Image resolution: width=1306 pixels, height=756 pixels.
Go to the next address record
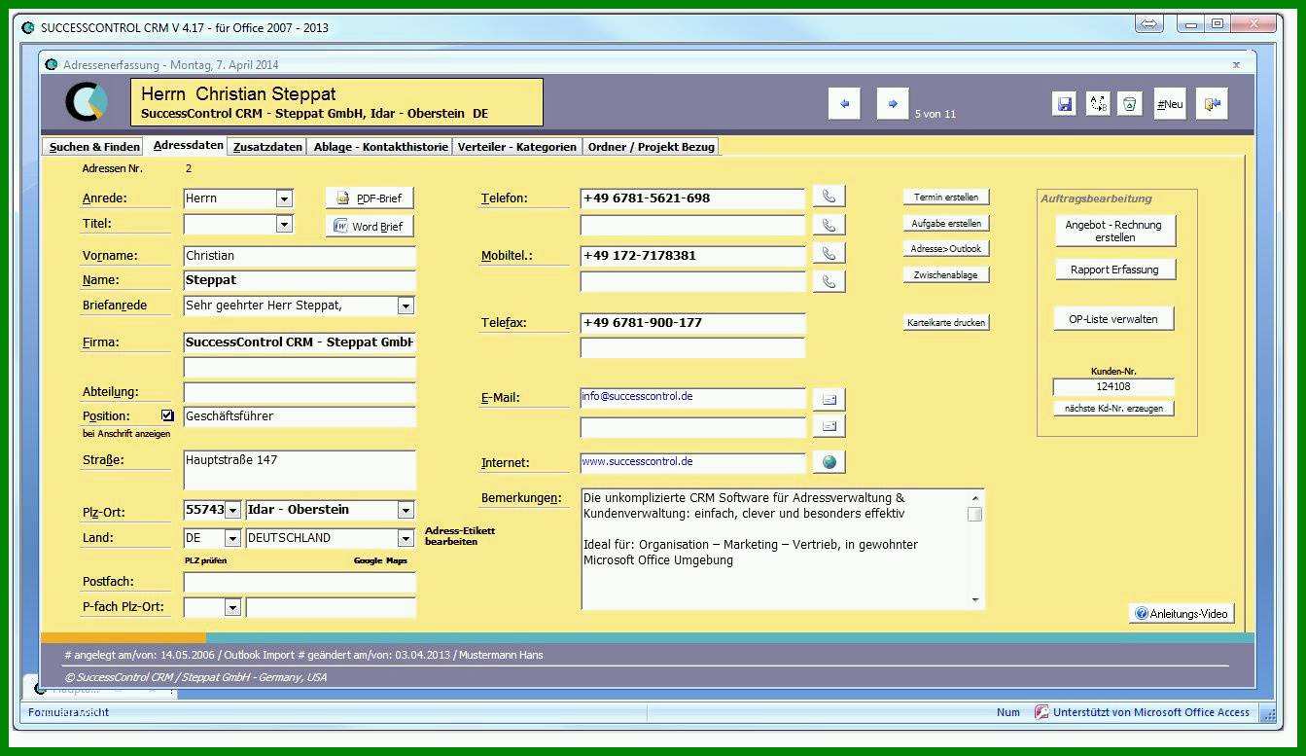point(893,103)
